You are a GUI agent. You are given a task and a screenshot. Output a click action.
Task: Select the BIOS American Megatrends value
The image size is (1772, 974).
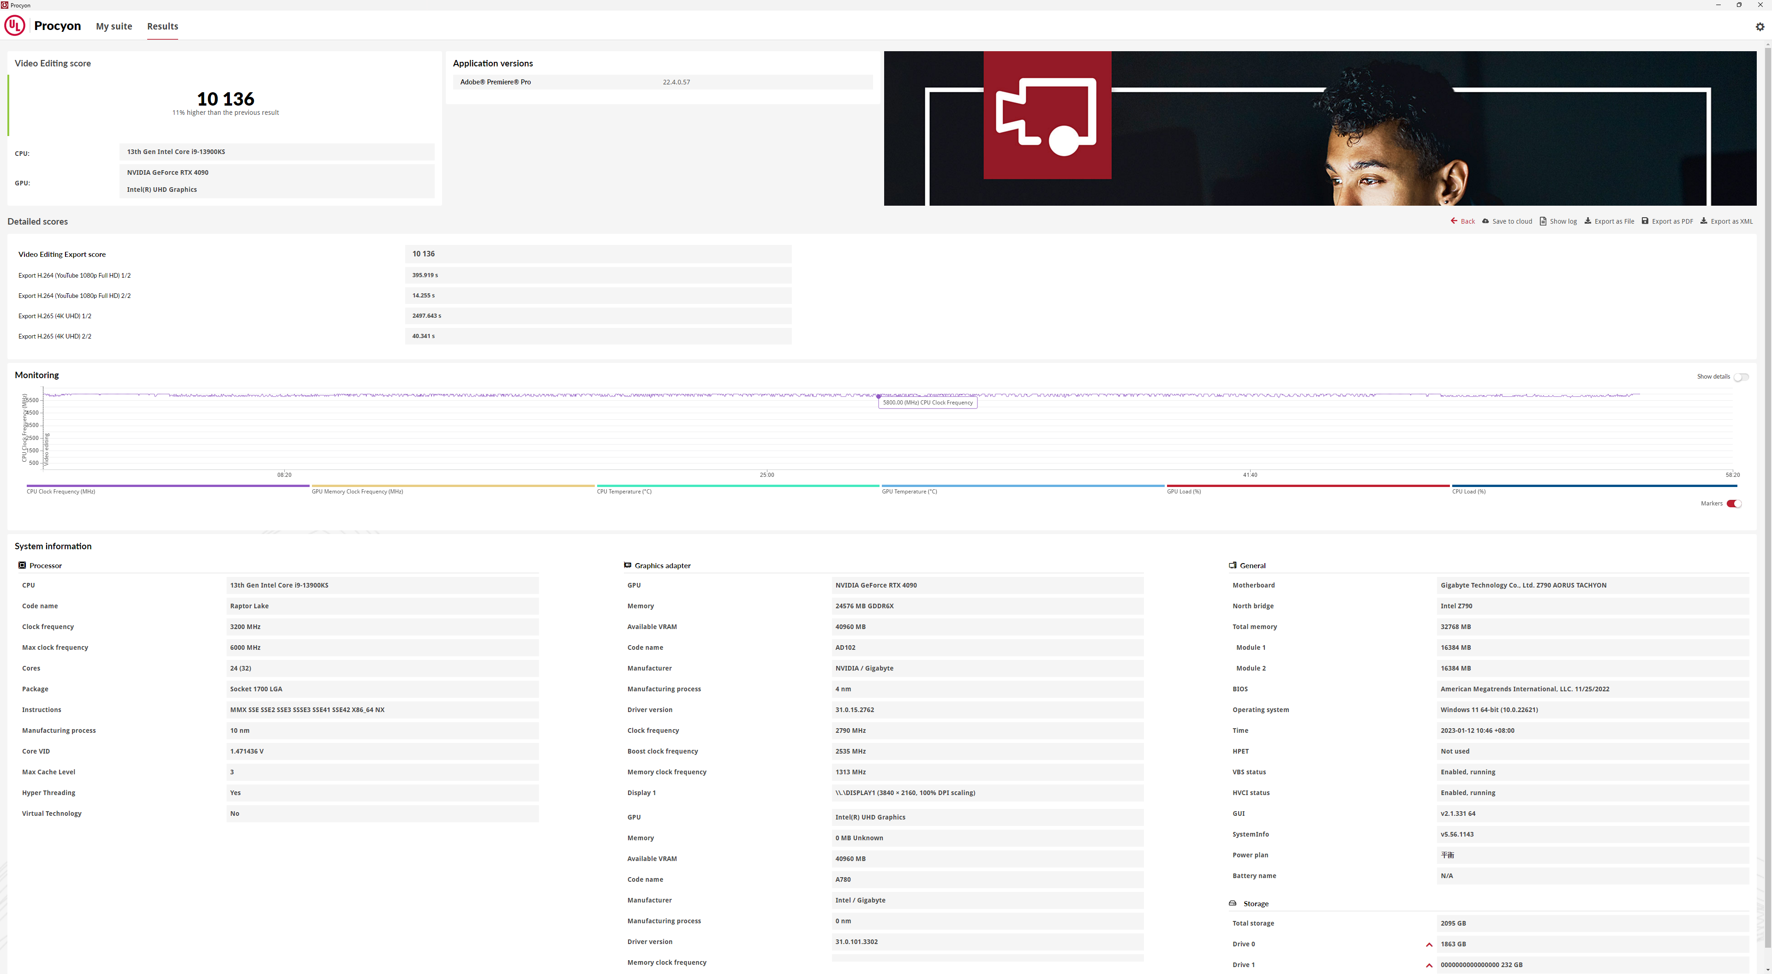pyautogui.click(x=1593, y=689)
